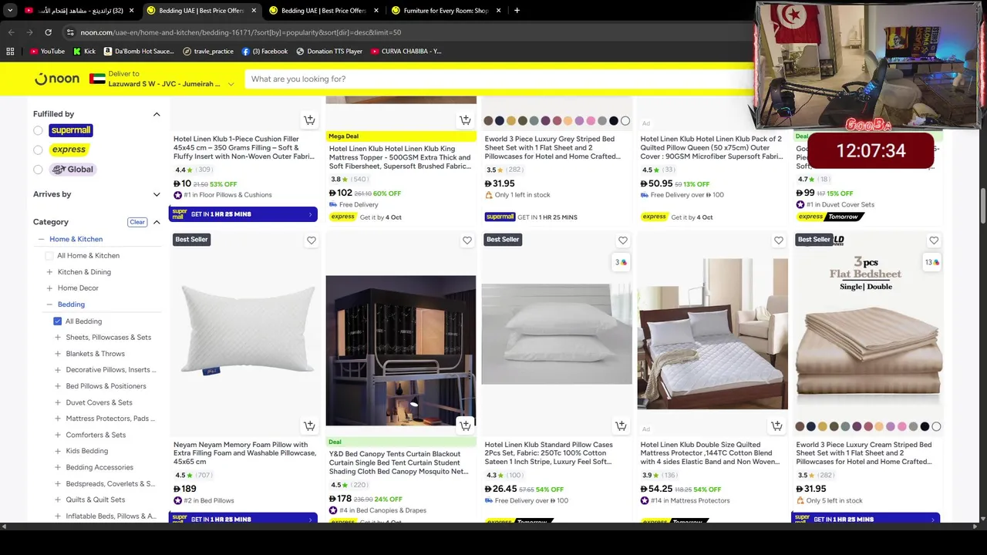Select Global fulfilled-by option
This screenshot has width=987, height=555.
(38, 170)
